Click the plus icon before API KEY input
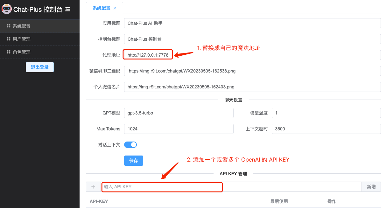This screenshot has height=208, width=386. (93, 187)
